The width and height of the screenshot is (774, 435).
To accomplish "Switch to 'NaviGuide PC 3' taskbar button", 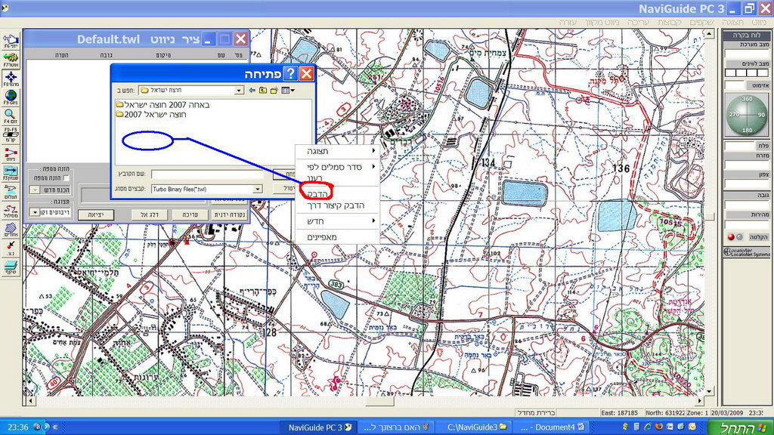I will (x=320, y=427).
